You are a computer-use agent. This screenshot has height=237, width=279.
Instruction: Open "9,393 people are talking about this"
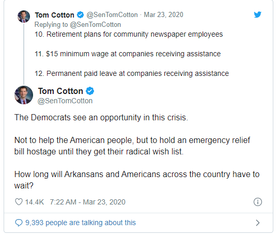pyautogui.click(x=81, y=223)
